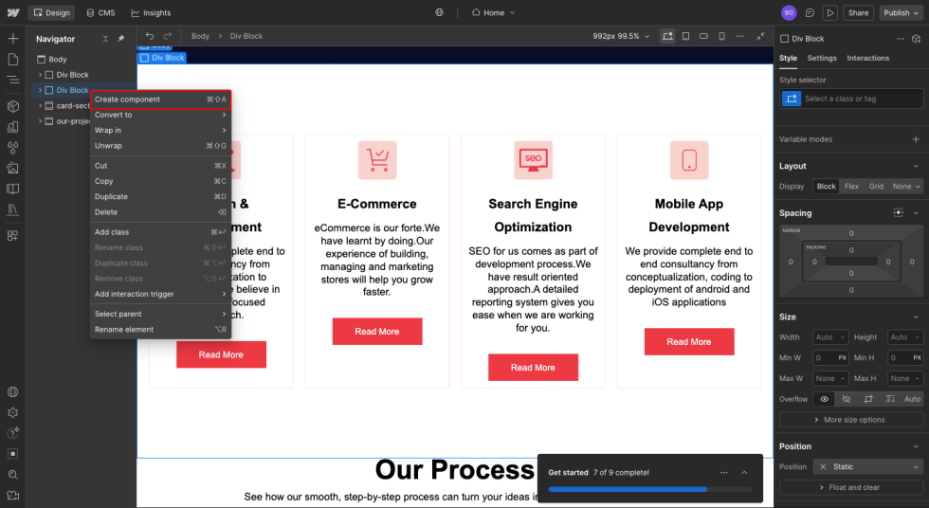Set overflow to visible eye icon
This screenshot has height=508, width=929.
(824, 399)
